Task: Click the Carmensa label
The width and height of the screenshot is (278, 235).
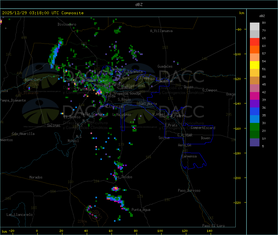Action: 189,156
